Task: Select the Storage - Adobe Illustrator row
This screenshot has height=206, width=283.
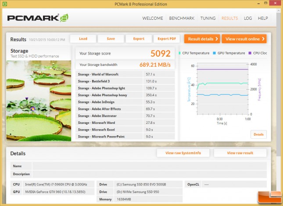Action: (x=125, y=116)
